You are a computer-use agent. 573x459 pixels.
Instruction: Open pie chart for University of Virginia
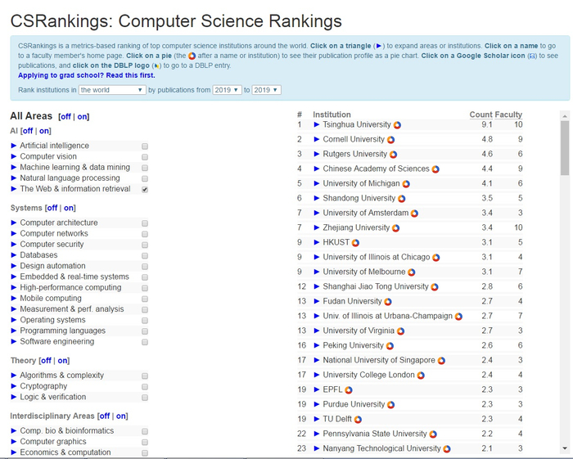401,331
